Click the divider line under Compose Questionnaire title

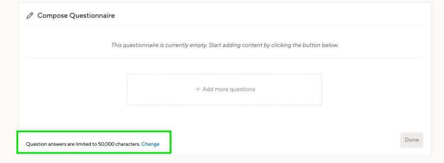(x=225, y=25)
